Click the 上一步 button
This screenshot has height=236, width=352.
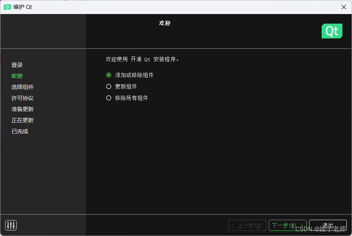(x=247, y=225)
